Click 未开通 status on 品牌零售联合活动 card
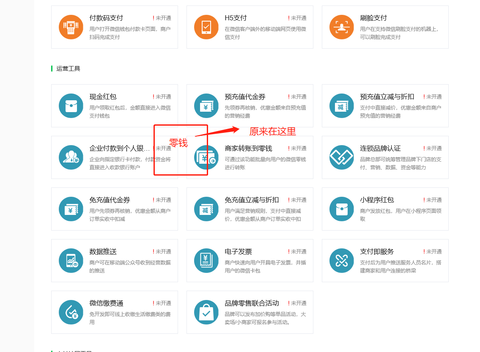The image size is (480, 352). point(297,303)
